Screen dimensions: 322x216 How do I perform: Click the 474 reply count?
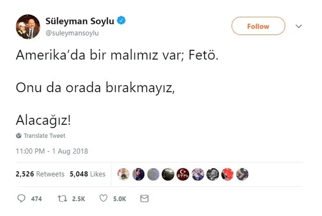click(x=37, y=198)
